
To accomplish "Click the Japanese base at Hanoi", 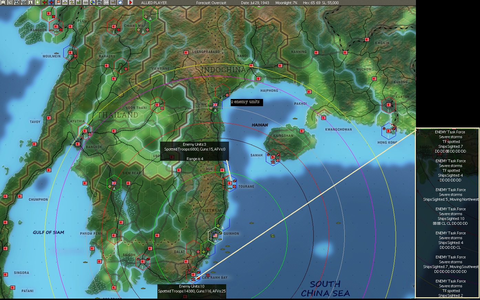I will [251, 66].
